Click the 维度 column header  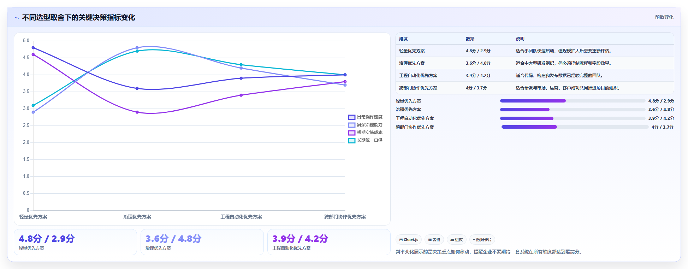tap(403, 39)
